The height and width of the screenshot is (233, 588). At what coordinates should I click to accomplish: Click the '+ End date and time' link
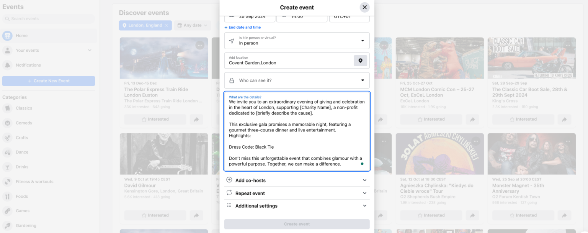(242, 27)
